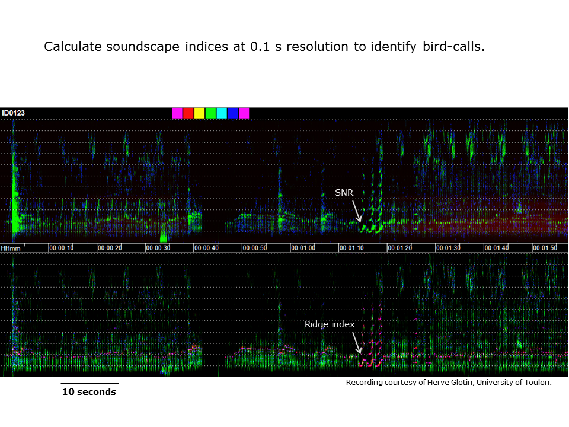Click the 00:00:10 time marker
Screen dimensions: 569x427
click(61, 248)
